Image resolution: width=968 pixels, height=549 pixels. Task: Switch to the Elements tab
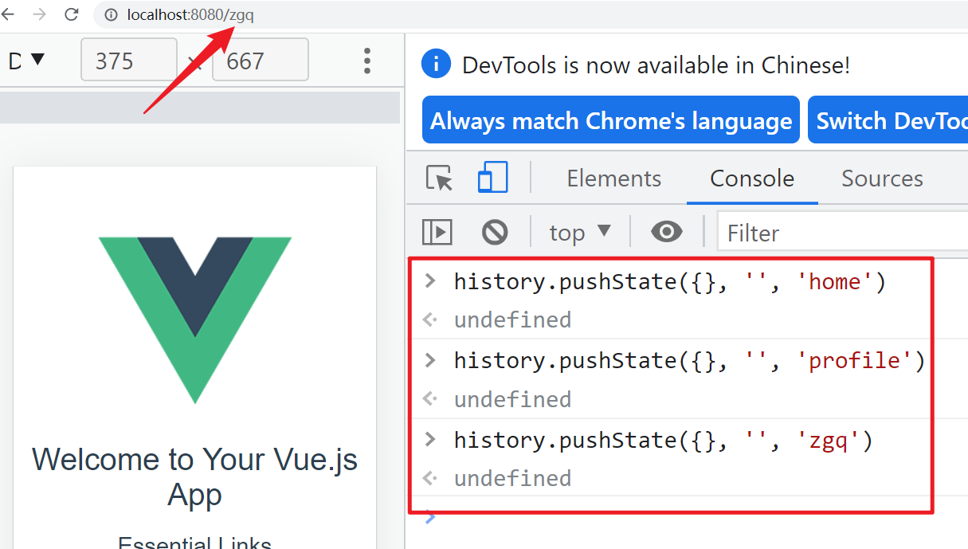613,178
